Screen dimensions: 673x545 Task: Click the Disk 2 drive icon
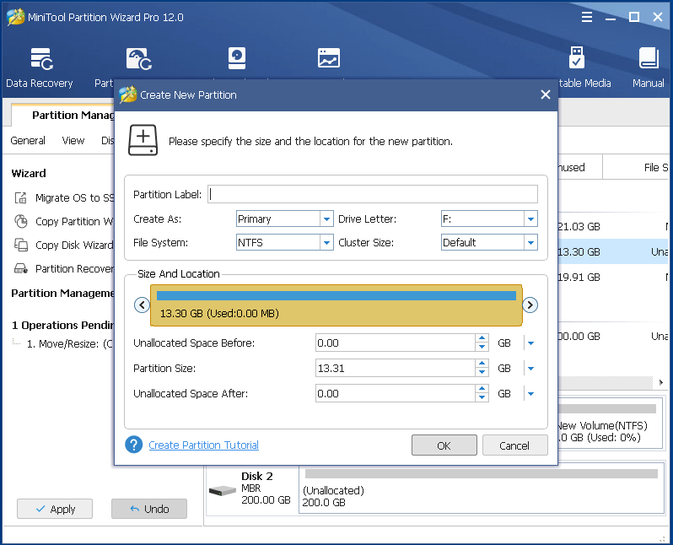pos(223,490)
